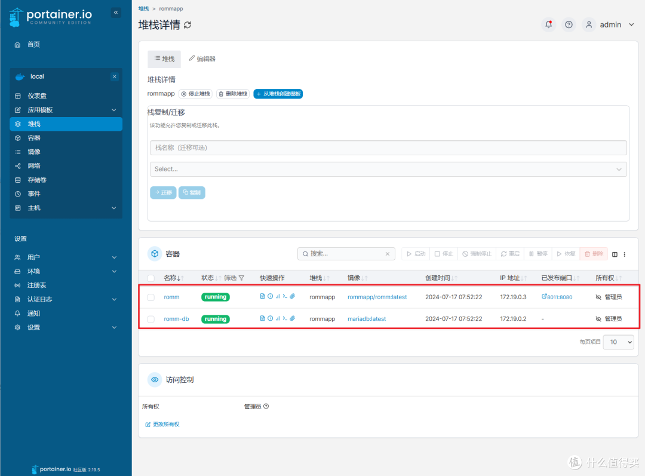Collapse the sidebar with double-chevron icon
The height and width of the screenshot is (476, 645).
coord(116,13)
